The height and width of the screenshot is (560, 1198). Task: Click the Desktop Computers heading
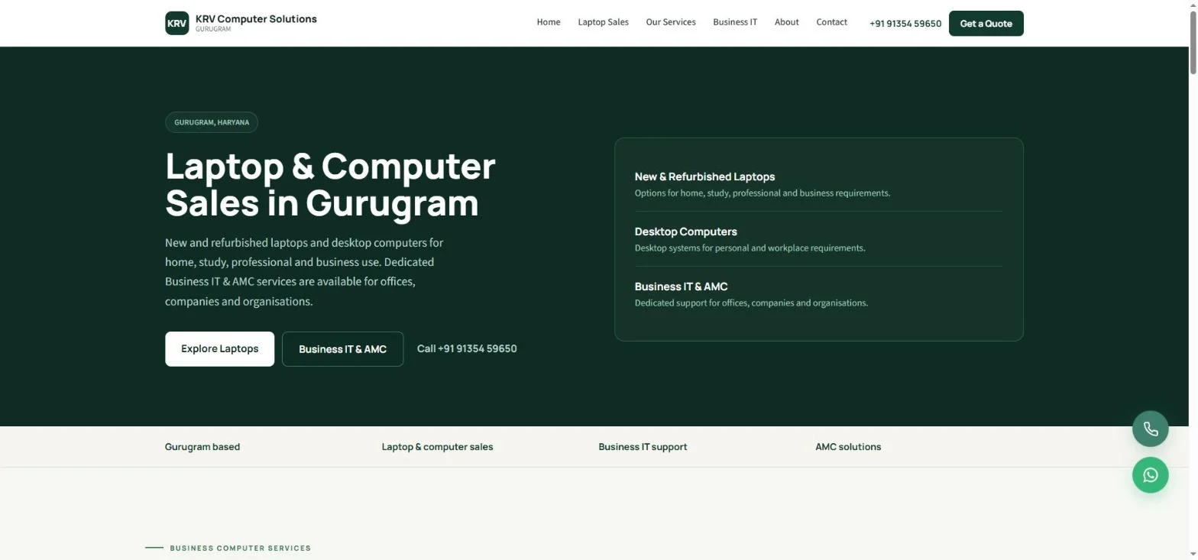point(685,231)
